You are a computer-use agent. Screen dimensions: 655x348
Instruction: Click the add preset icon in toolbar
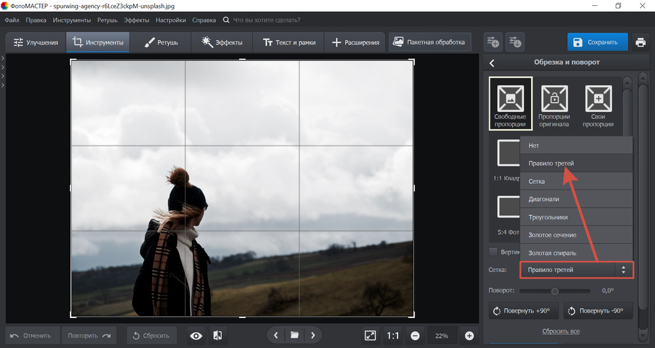pyautogui.click(x=493, y=43)
